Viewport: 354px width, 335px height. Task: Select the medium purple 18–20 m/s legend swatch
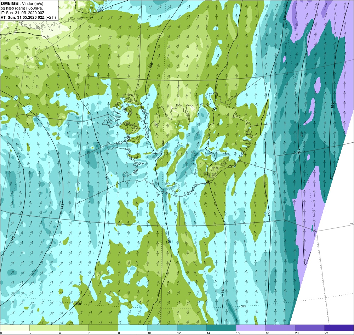tap(280, 328)
